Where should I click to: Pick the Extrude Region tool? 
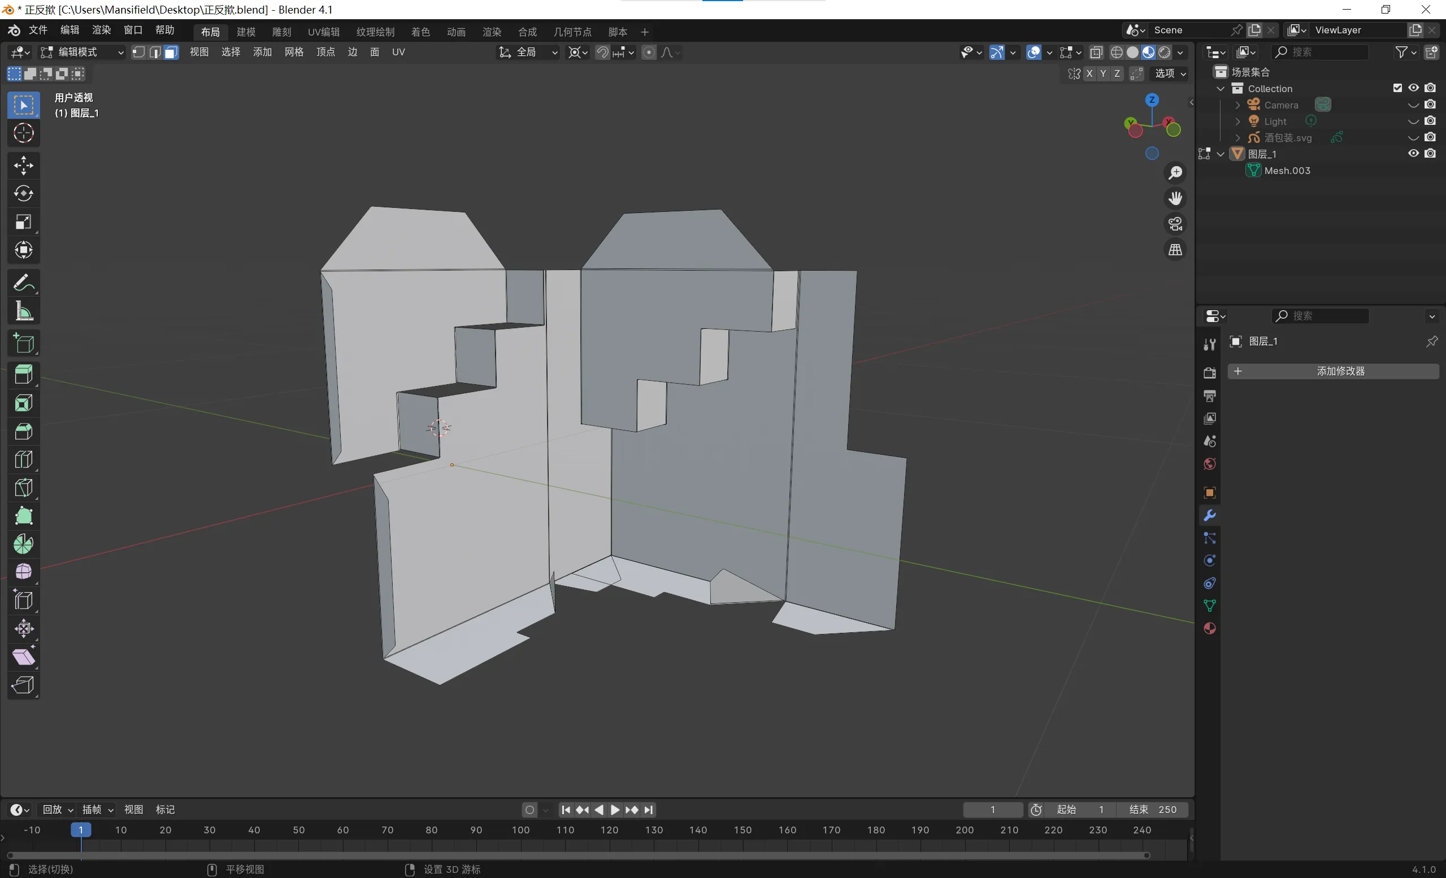(x=24, y=375)
